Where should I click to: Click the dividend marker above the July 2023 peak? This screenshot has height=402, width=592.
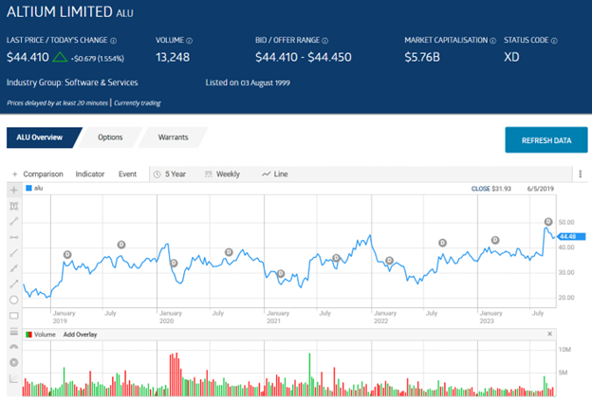click(548, 222)
